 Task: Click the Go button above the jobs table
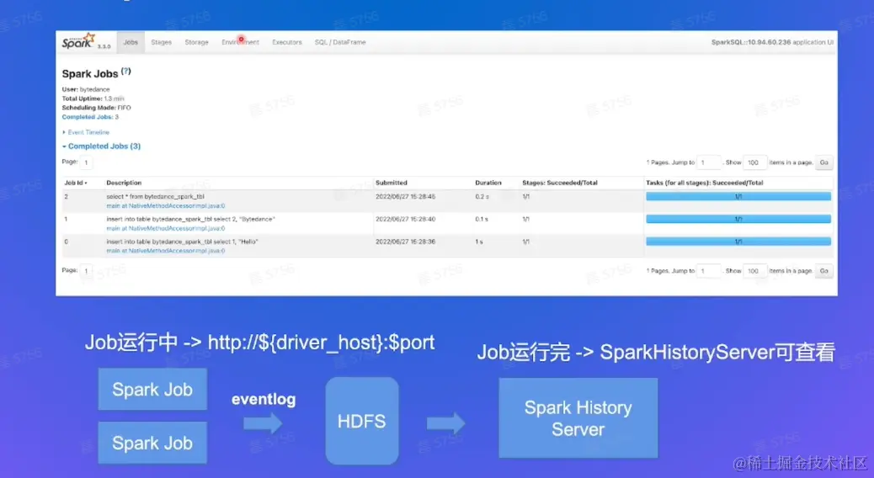point(823,162)
